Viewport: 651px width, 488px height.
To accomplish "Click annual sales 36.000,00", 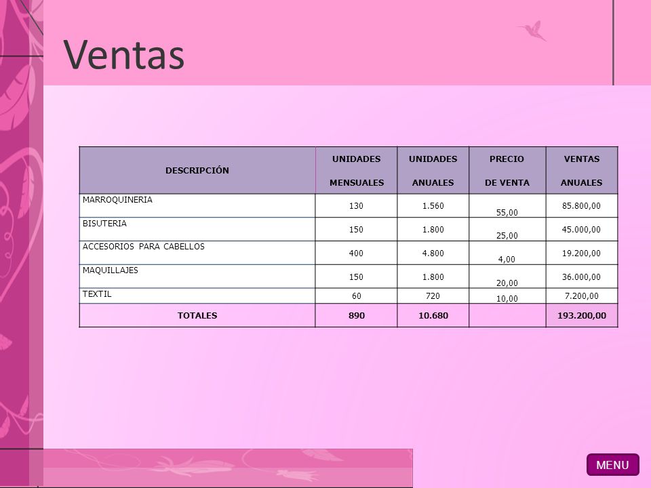I will [x=582, y=277].
